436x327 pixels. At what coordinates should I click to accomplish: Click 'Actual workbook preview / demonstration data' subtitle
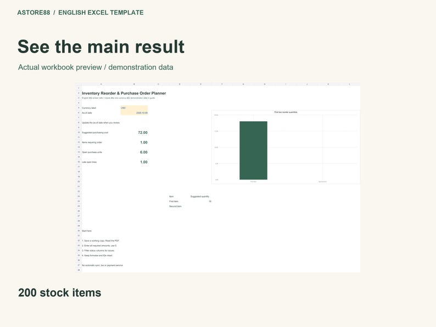[x=96, y=67]
